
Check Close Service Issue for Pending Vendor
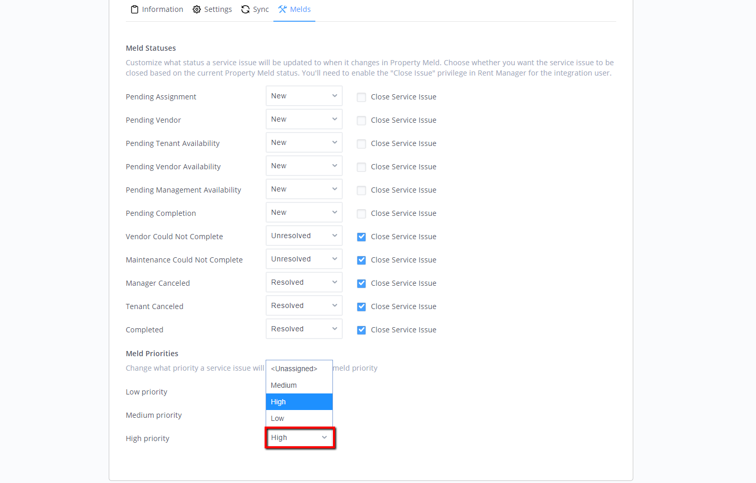(x=361, y=121)
